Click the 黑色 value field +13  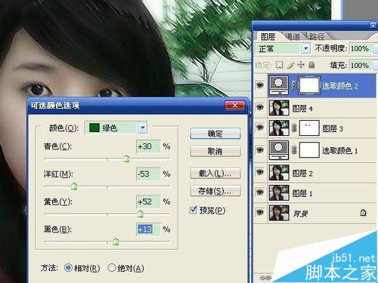pos(148,229)
